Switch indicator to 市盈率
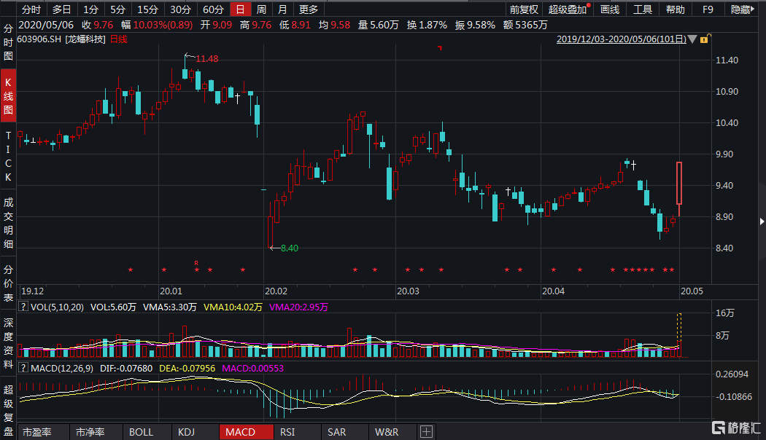Image resolution: width=766 pixels, height=440 pixels. point(36,432)
